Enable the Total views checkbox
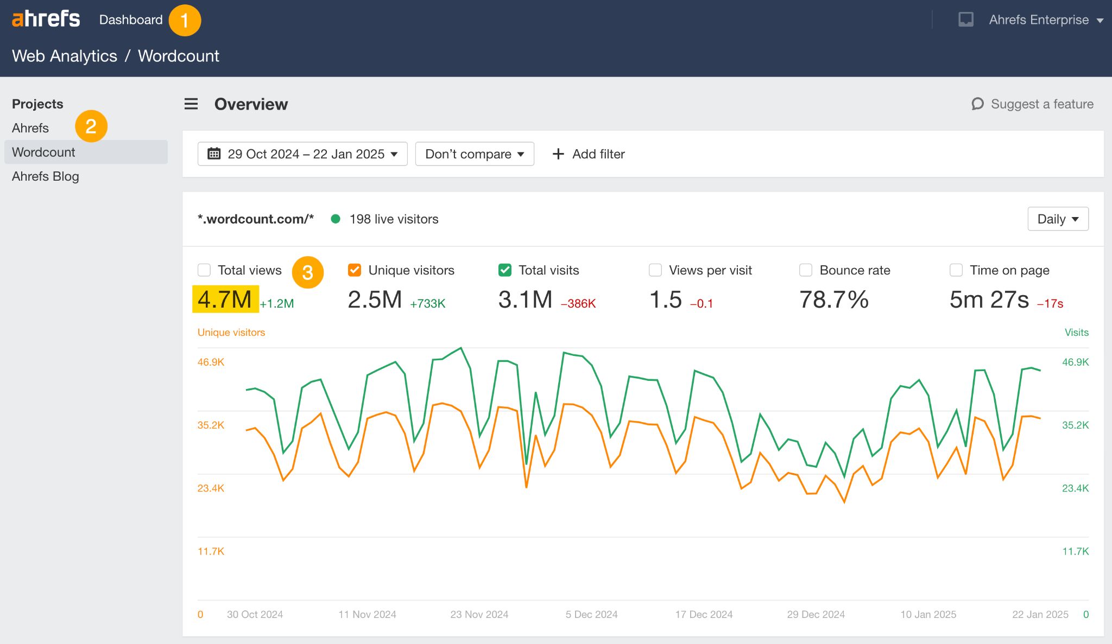Viewport: 1112px width, 644px height. [x=204, y=270]
